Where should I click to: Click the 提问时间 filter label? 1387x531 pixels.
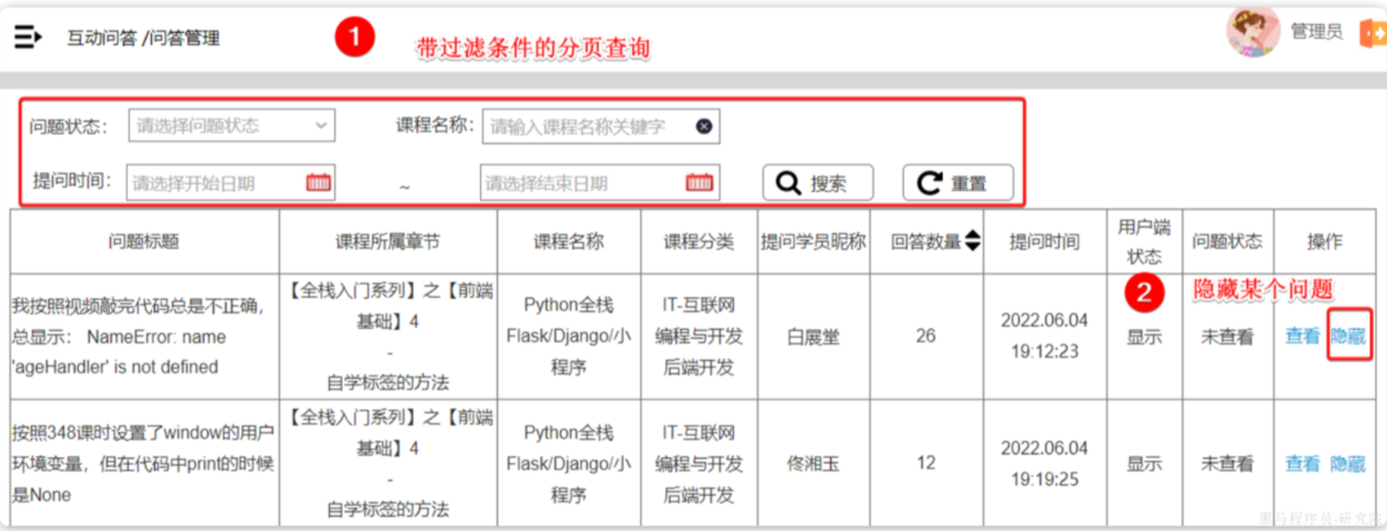pyautogui.click(x=71, y=181)
